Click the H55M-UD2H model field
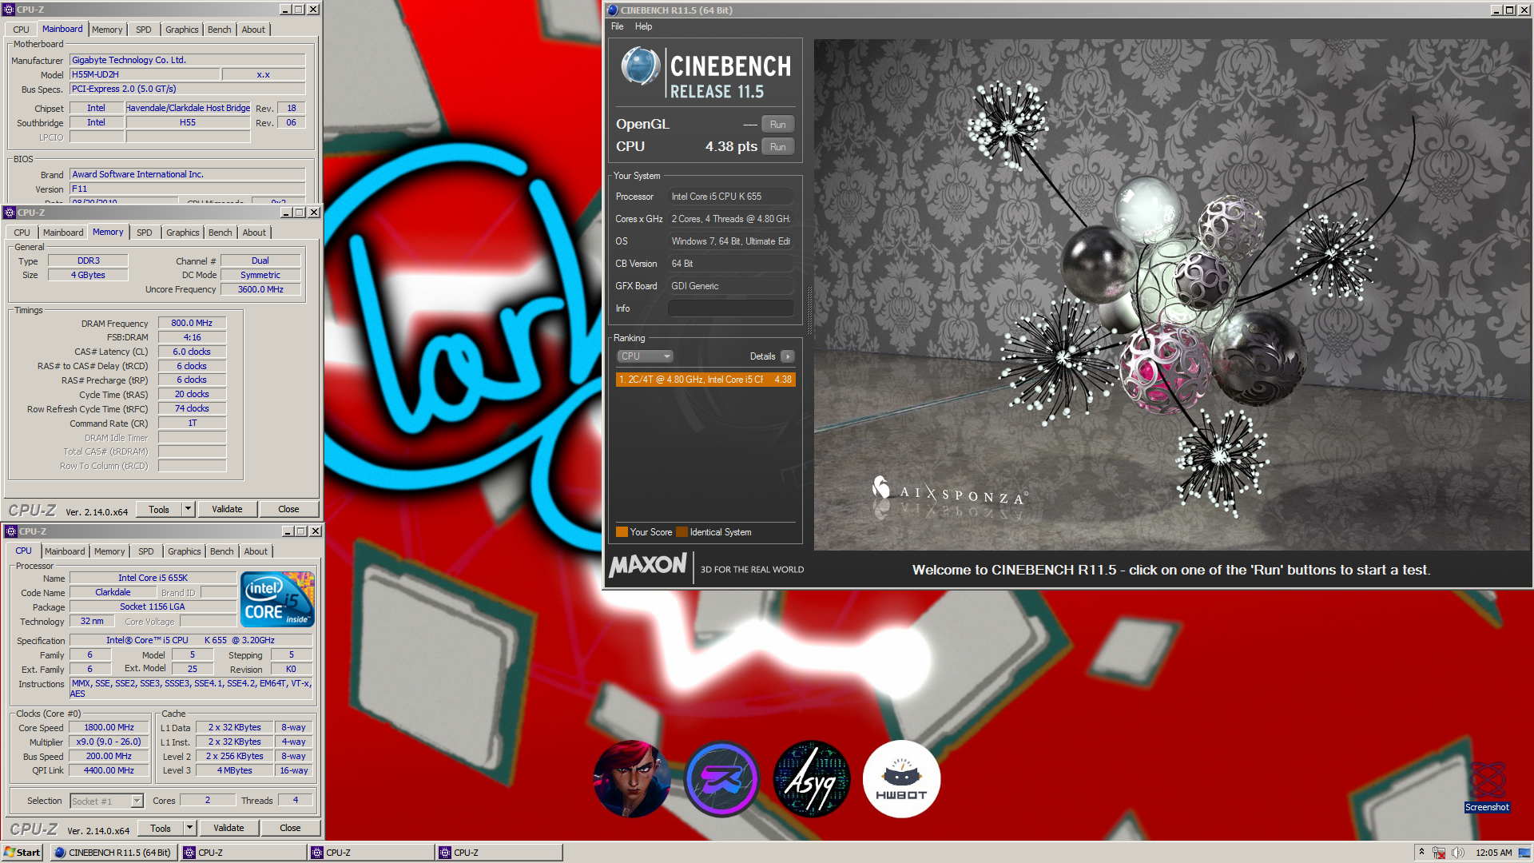The height and width of the screenshot is (863, 1534). tap(144, 74)
